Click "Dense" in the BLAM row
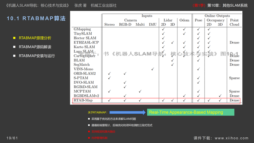The height and width of the screenshot is (143, 254). [234, 60]
